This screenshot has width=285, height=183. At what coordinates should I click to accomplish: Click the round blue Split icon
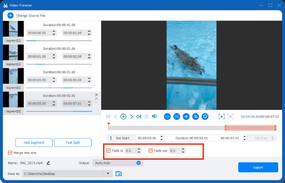(x=167, y=116)
